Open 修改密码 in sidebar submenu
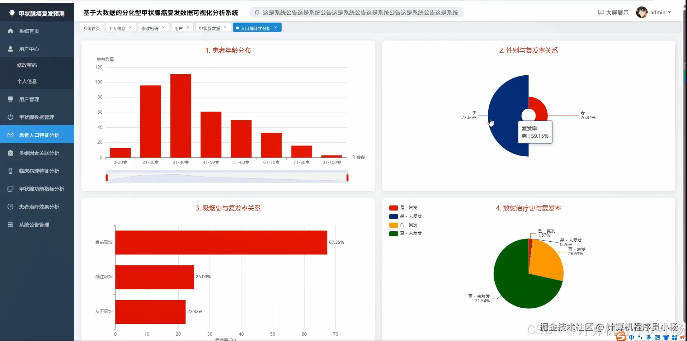This screenshot has height=341, width=687. tap(37, 65)
